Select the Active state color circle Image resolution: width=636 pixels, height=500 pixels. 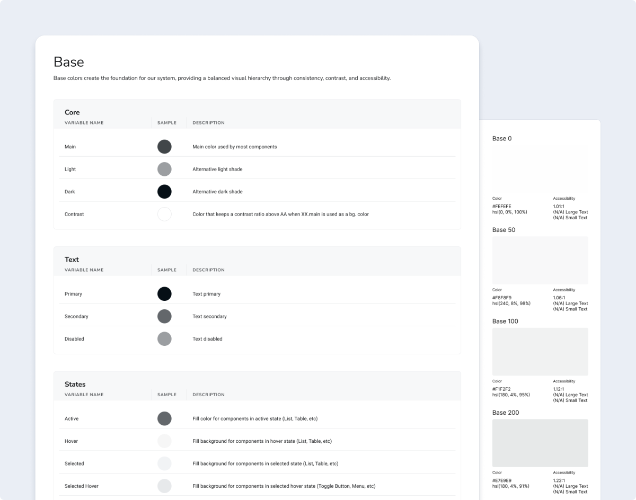point(164,418)
